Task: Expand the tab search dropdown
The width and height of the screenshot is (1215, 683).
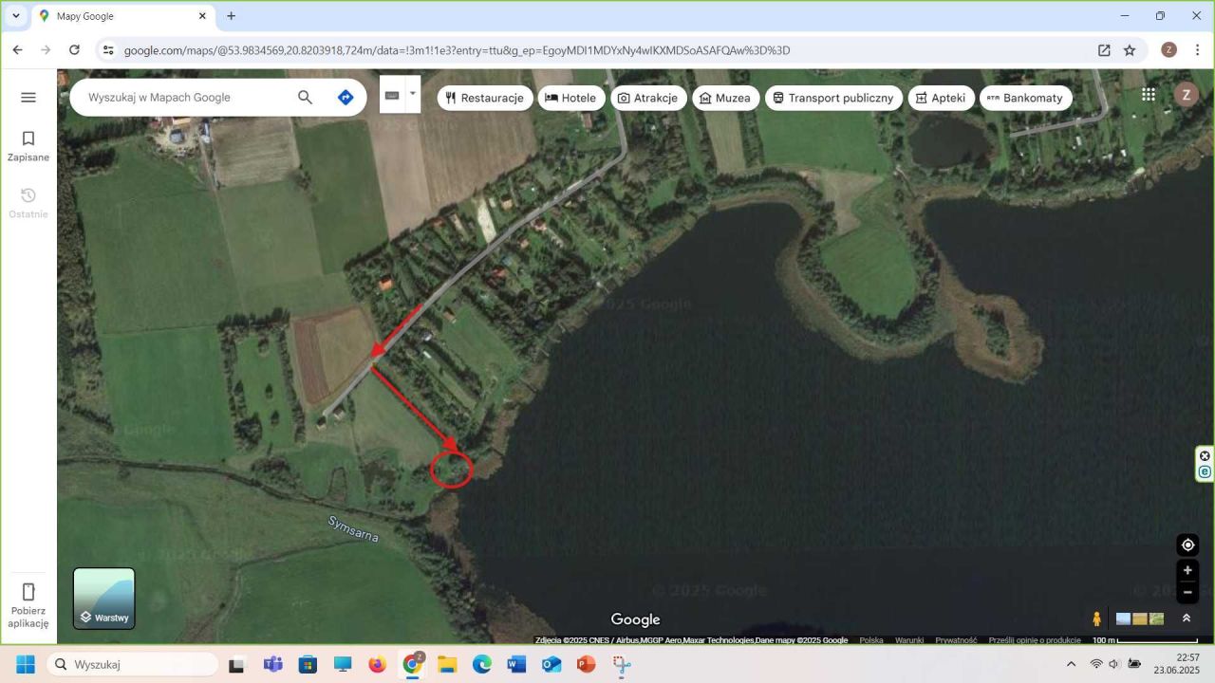Action: point(16,16)
